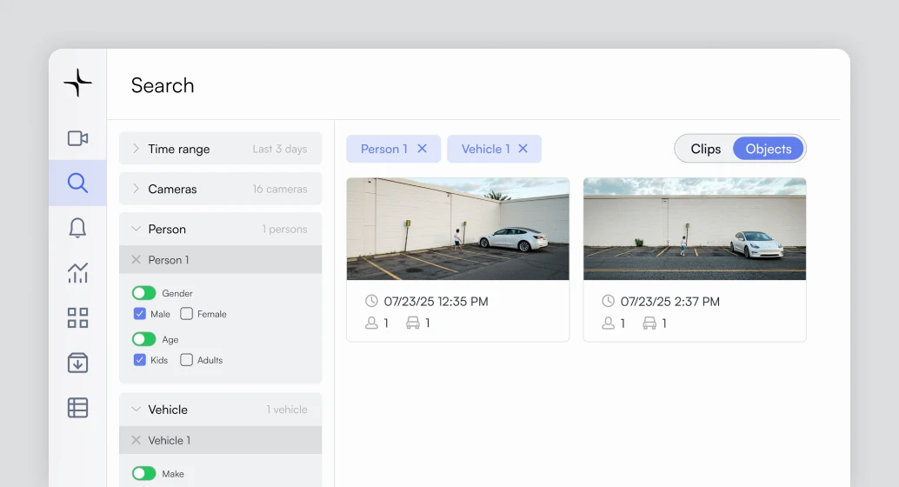Select the Person 1 filter row
The width and height of the screenshot is (899, 487).
220,260
